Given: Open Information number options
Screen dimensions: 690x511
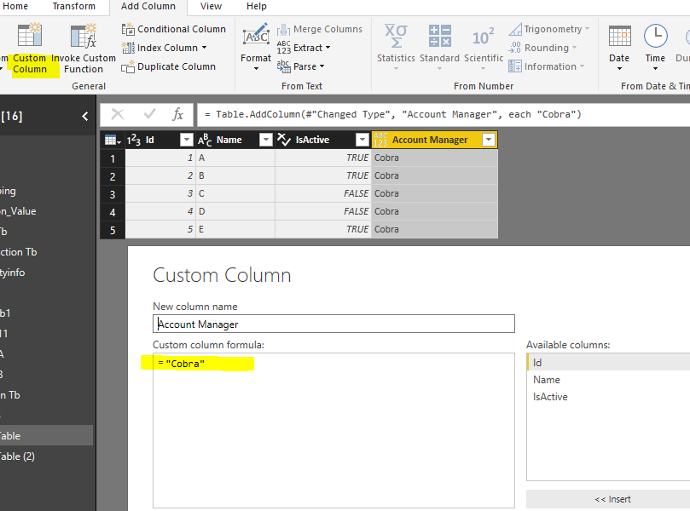Looking at the screenshot, I should (546, 66).
